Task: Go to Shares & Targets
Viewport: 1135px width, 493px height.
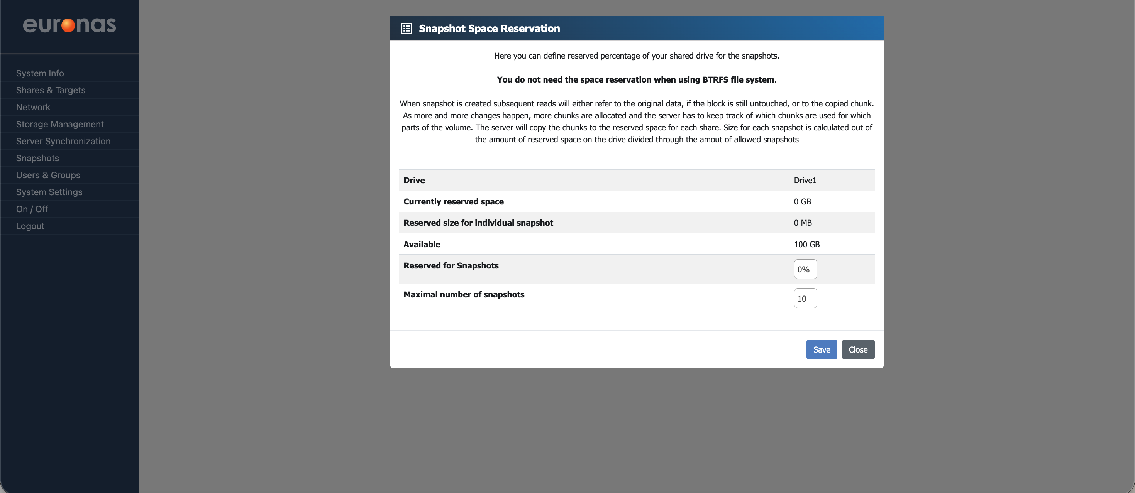Action: tap(51, 90)
